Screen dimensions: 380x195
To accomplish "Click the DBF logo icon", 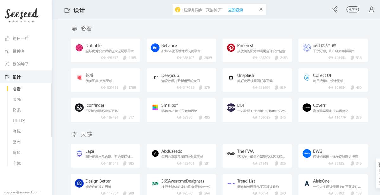I will [x=231, y=108].
